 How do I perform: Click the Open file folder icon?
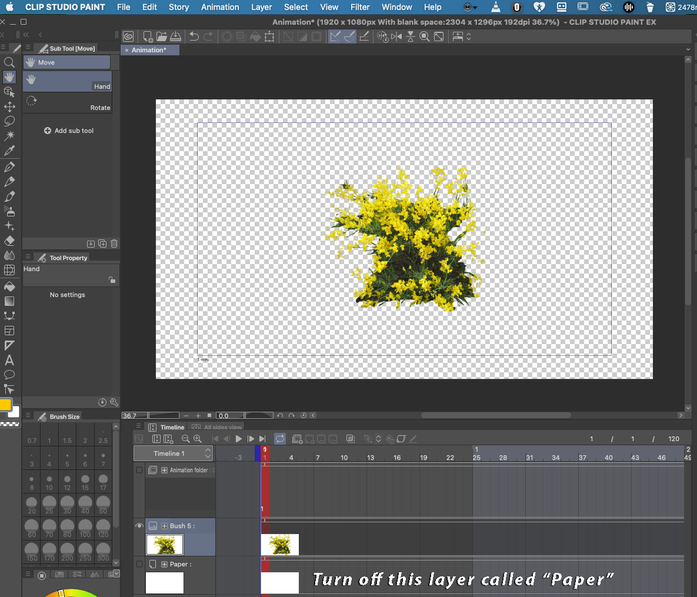point(161,36)
